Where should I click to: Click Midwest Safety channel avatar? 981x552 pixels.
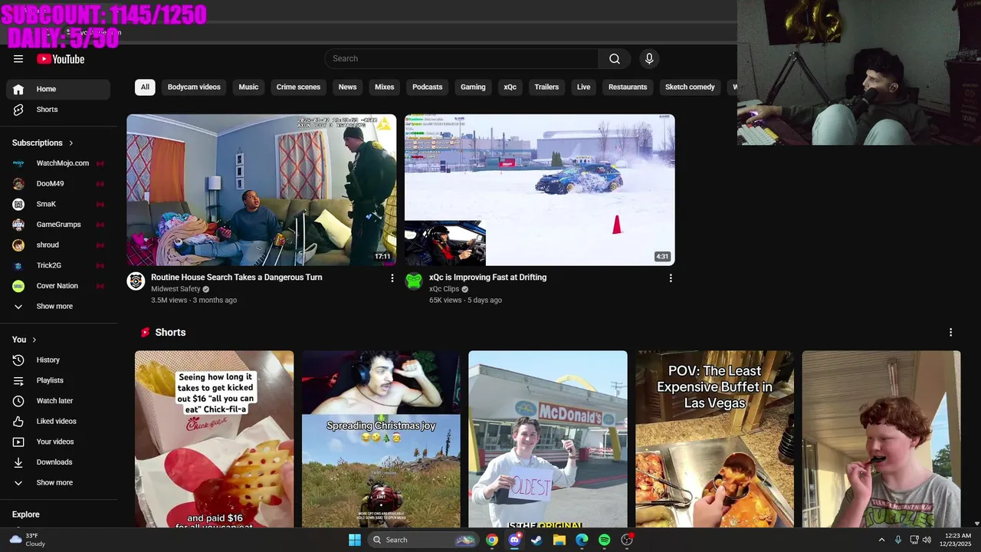click(x=136, y=281)
